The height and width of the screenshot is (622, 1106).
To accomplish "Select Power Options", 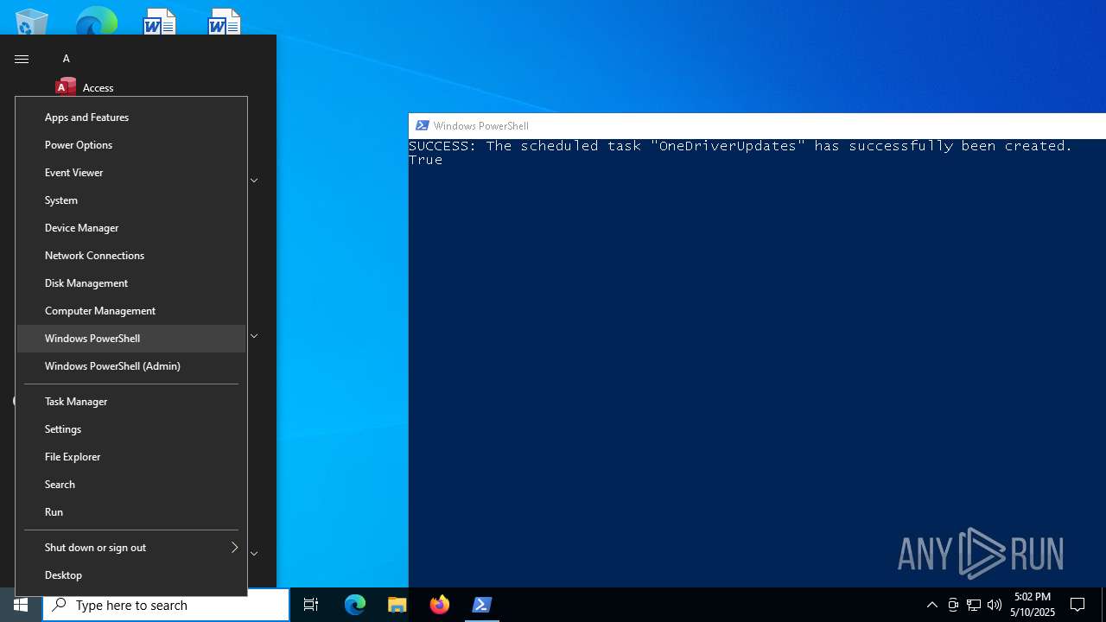I will click(x=131, y=144).
